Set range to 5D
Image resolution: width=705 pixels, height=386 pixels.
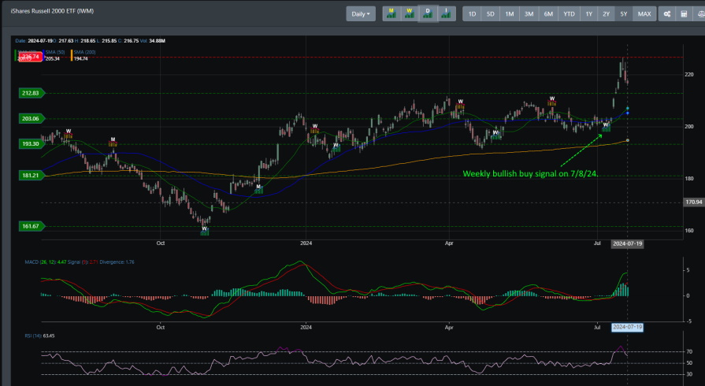491,14
